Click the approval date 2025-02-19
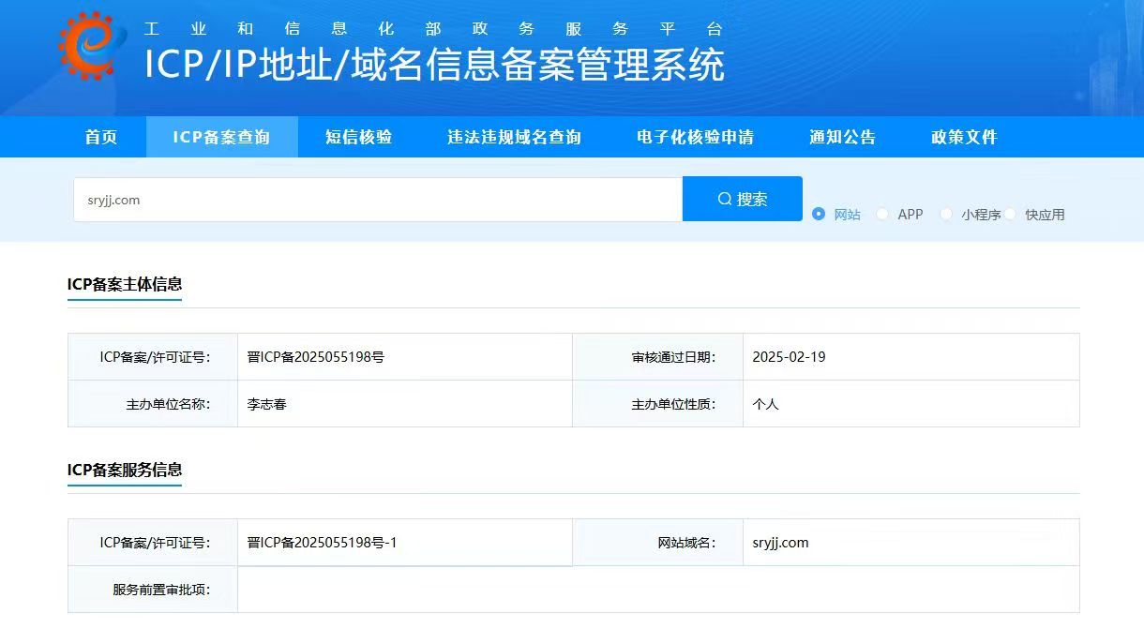The image size is (1144, 628). tap(789, 357)
